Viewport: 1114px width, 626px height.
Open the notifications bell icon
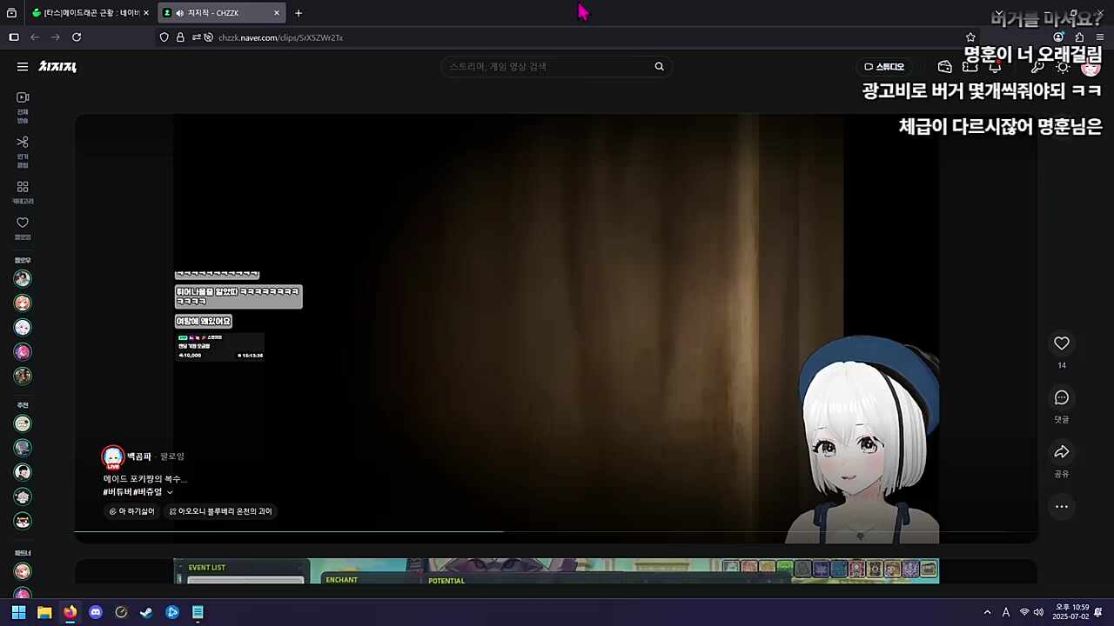click(x=996, y=67)
